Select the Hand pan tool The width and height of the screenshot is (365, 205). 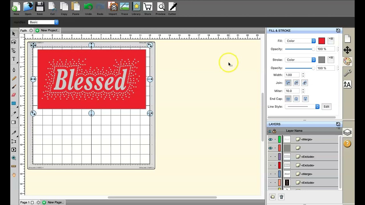[x=14, y=175]
